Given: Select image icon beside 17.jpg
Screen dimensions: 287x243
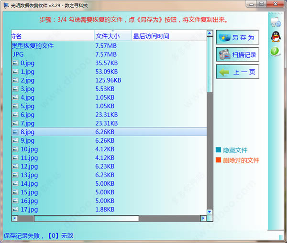Looking at the screenshot, I should [x=15, y=209].
